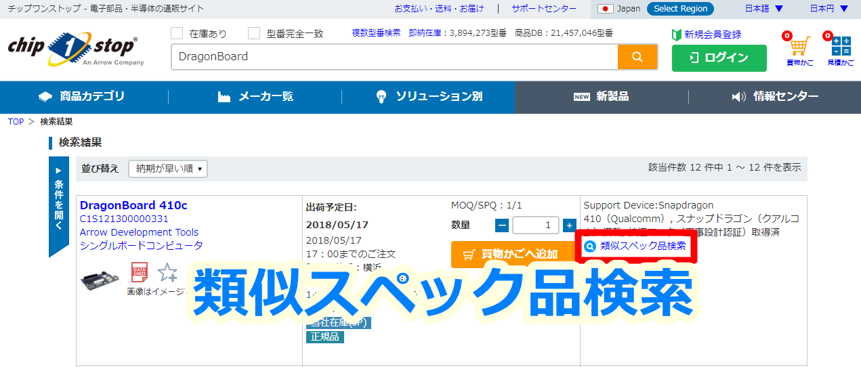
Task: Open the 日本円 currency dropdown
Action: pyautogui.click(x=829, y=9)
